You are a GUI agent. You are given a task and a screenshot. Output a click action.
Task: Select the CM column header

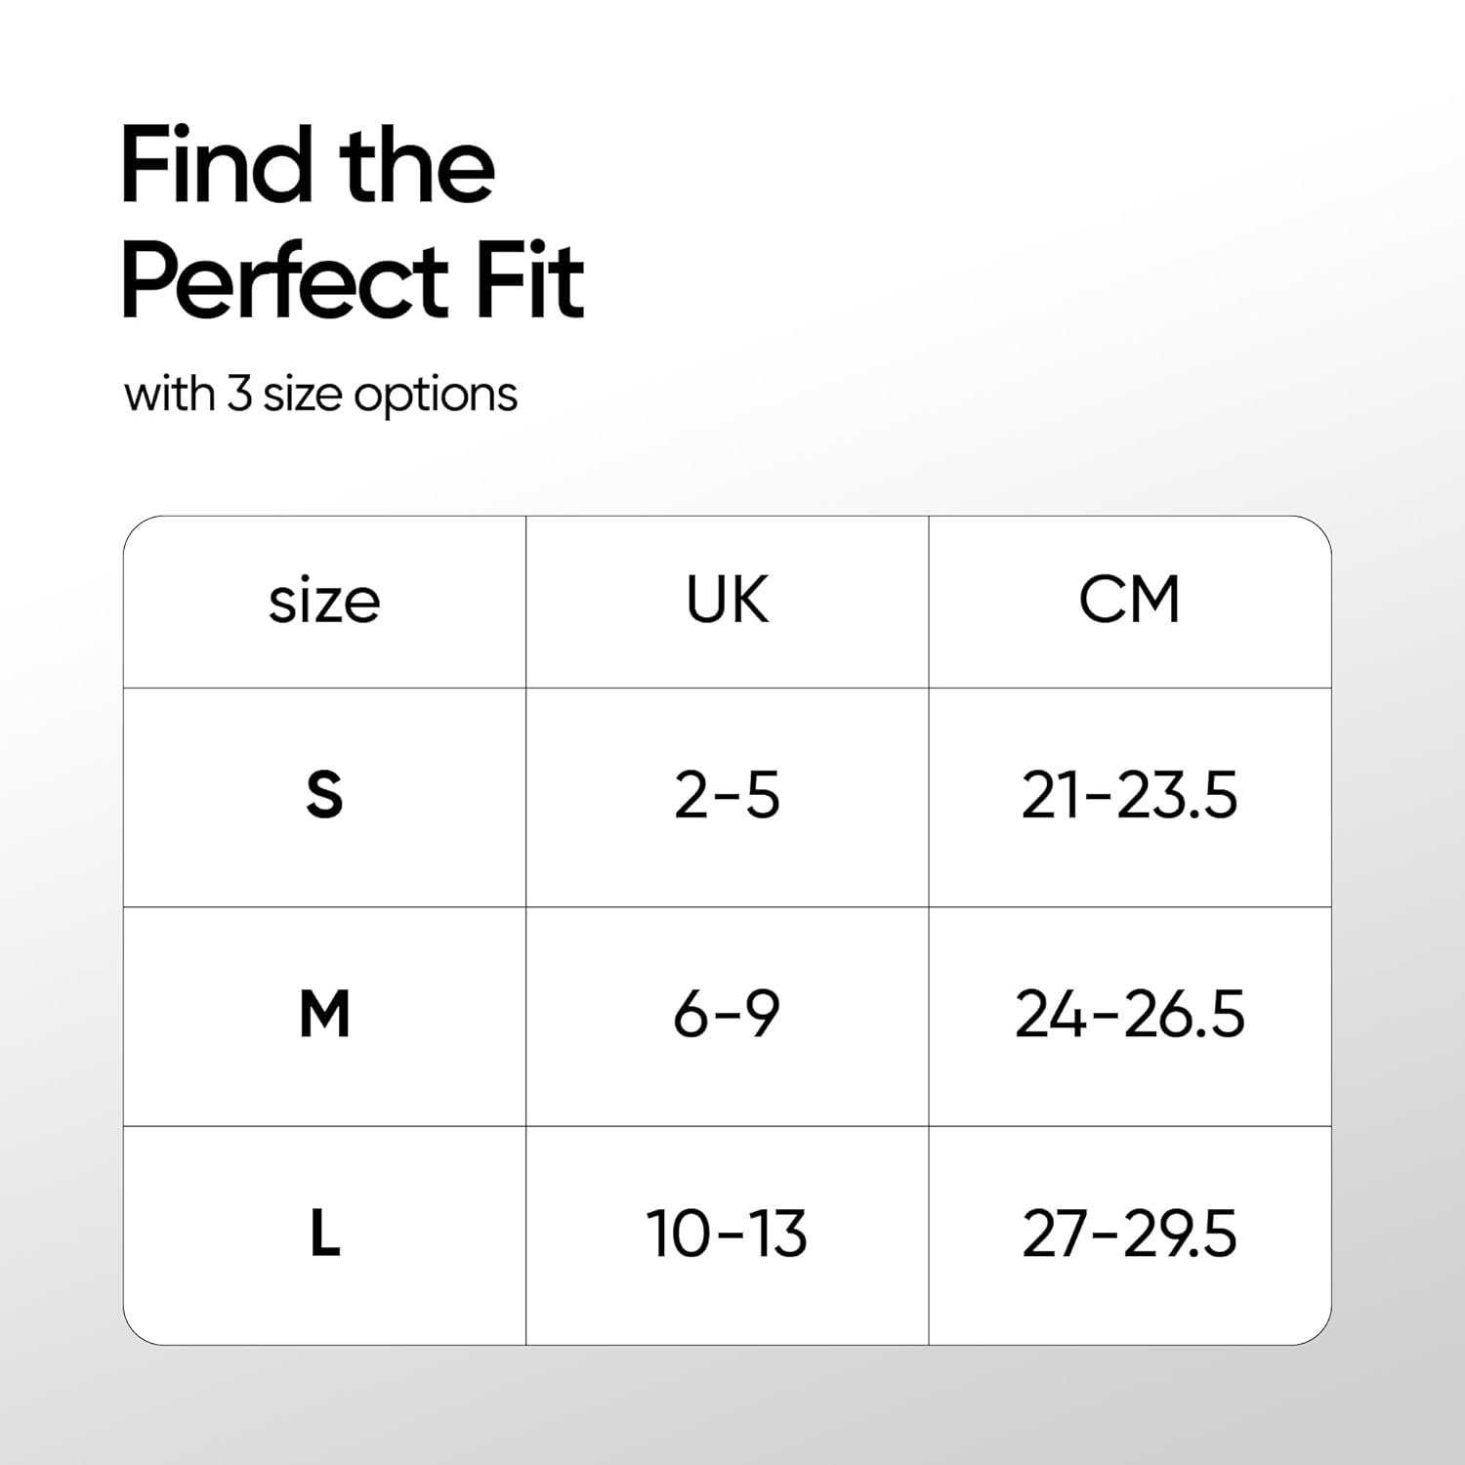tap(1130, 600)
